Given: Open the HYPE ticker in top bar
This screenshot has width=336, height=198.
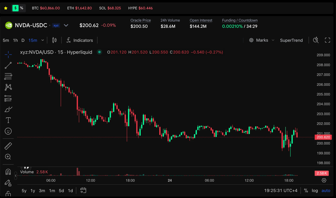Looking at the screenshot, I should 140,8.
